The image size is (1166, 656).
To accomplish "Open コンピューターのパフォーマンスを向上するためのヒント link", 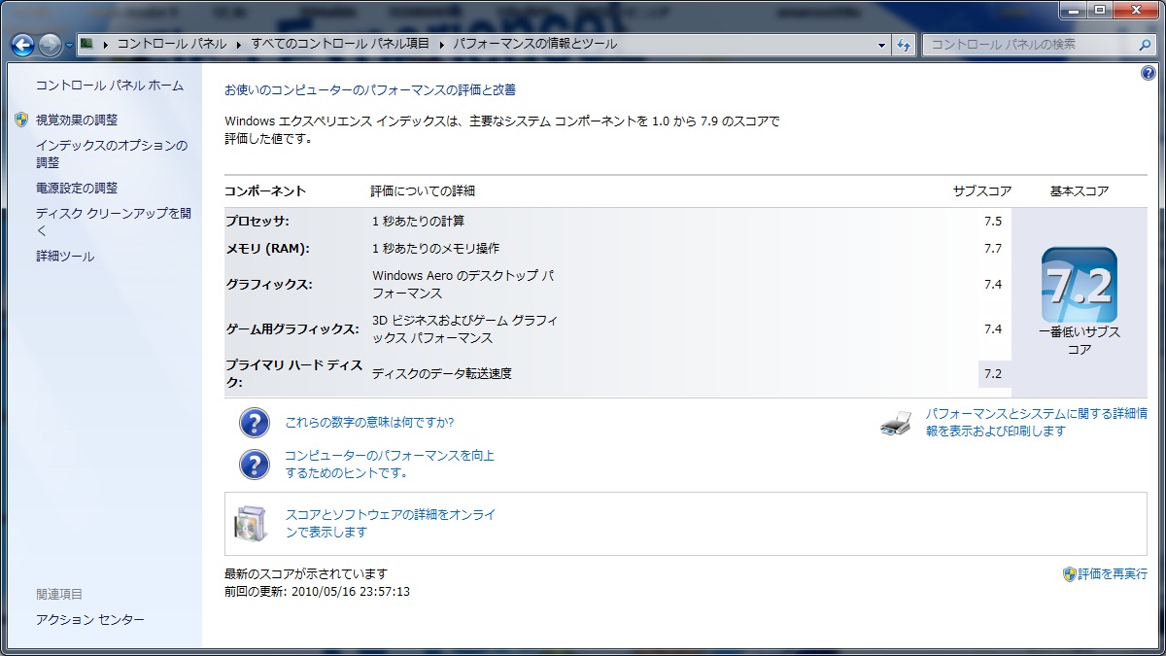I will pyautogui.click(x=390, y=465).
